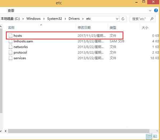The image size is (160, 140).
Task: Switch to large icons view
Action: pos(155,136)
